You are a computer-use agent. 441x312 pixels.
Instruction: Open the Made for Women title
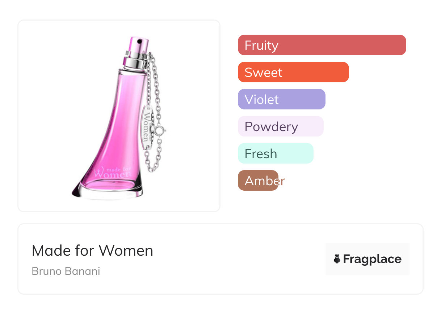92,250
